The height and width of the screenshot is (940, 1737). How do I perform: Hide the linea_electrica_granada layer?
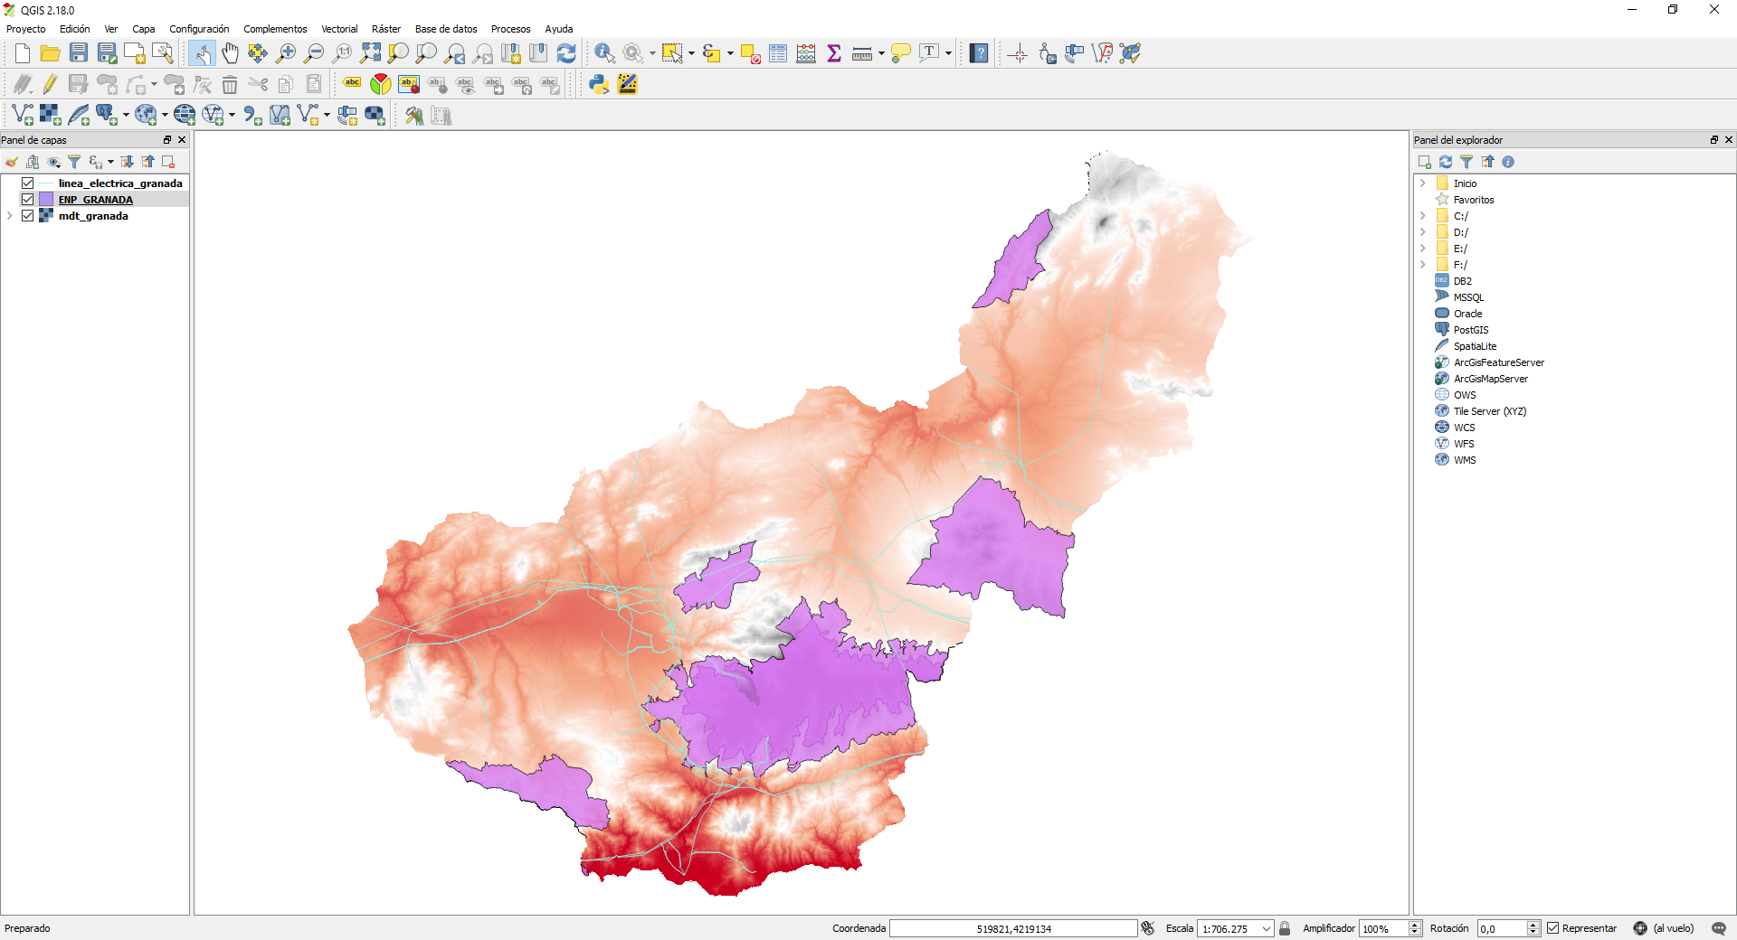pos(28,183)
